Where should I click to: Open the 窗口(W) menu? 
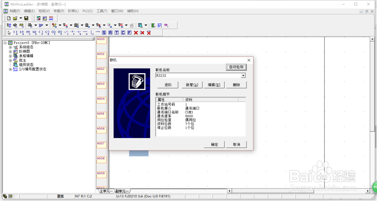tap(117, 11)
